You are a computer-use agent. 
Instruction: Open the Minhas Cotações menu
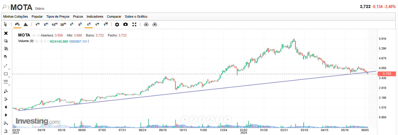[x=15, y=16]
